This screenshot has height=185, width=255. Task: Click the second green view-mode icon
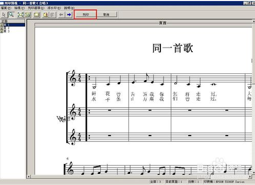point(28,15)
